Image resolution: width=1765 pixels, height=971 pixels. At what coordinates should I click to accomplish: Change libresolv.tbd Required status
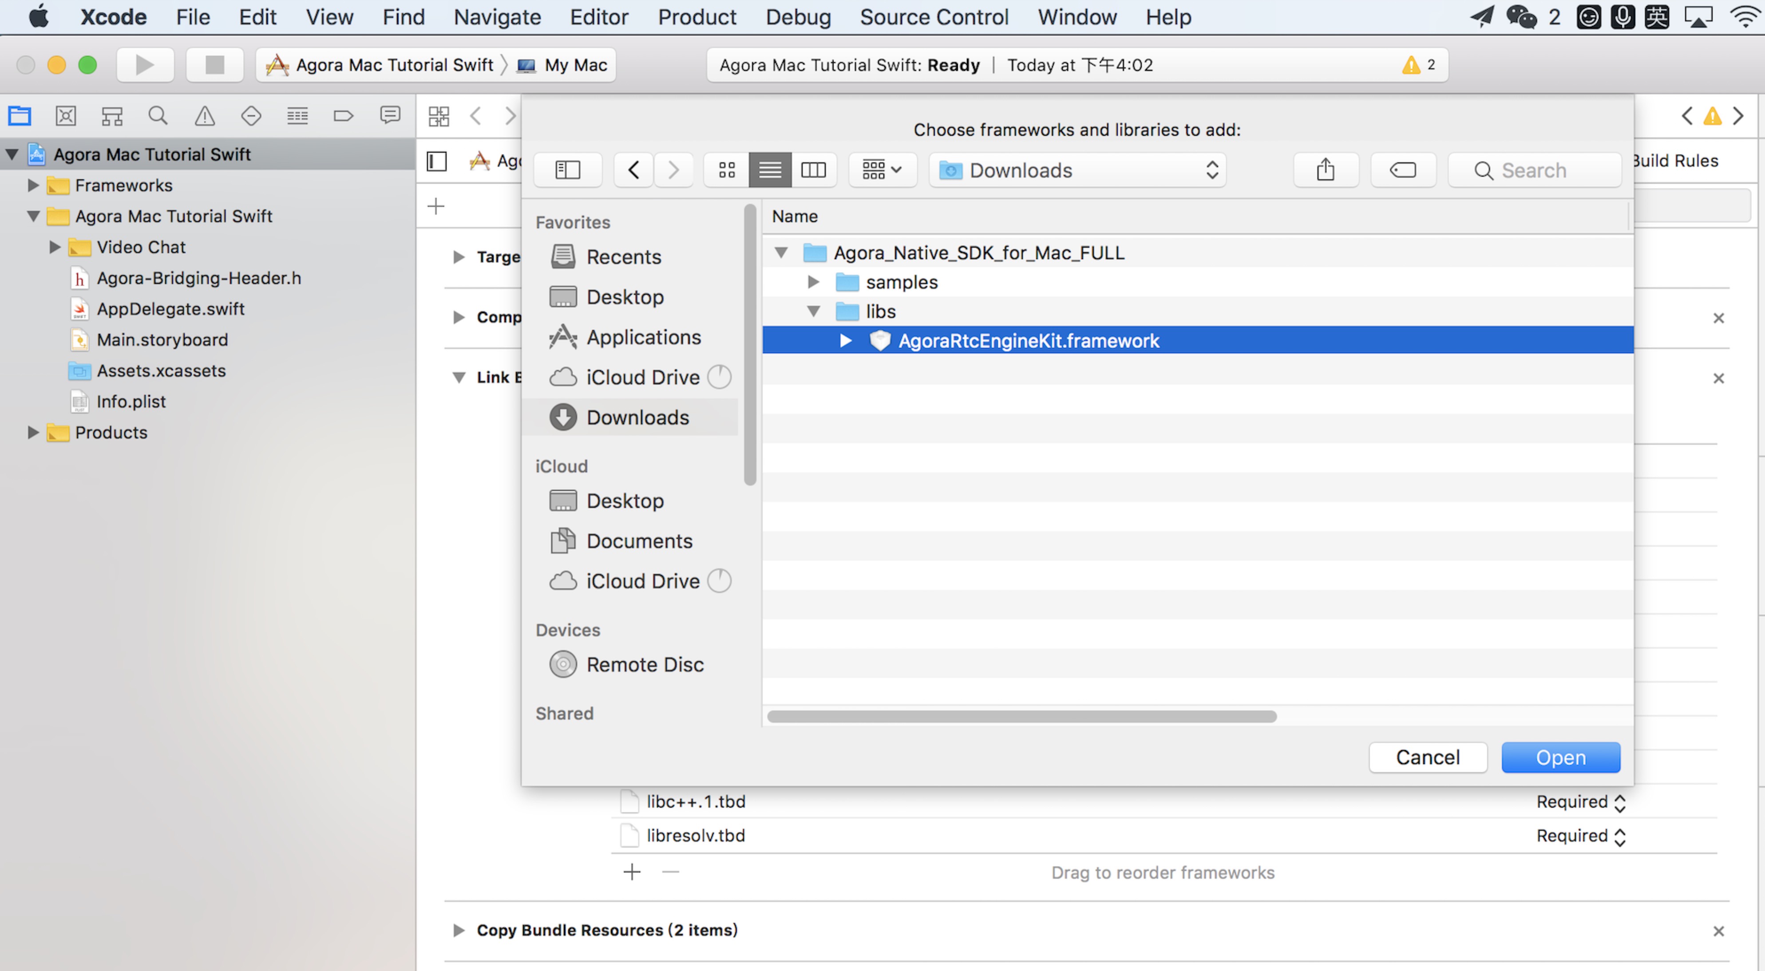tap(1581, 836)
